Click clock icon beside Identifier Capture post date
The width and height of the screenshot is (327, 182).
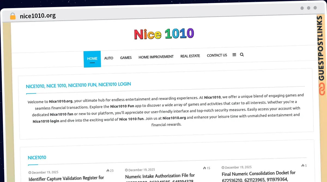(x=30, y=173)
